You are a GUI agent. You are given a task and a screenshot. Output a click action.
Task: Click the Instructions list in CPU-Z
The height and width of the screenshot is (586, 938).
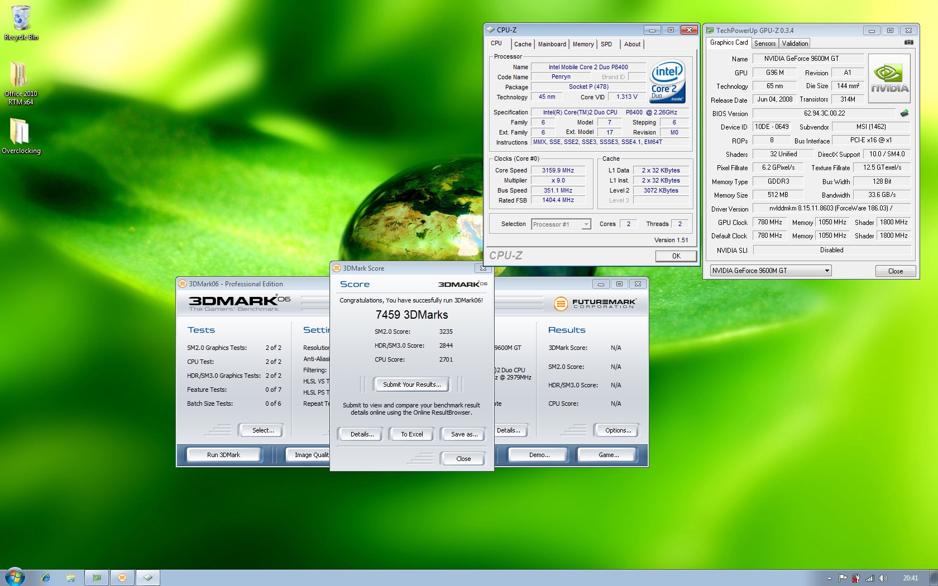(610, 142)
